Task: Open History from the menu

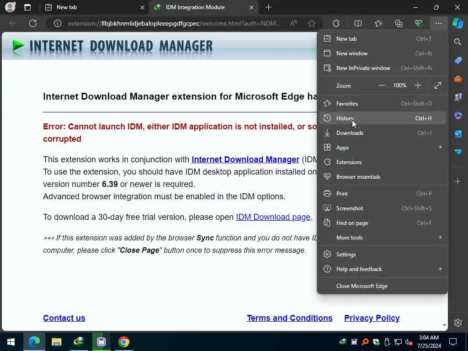Action: (x=383, y=118)
